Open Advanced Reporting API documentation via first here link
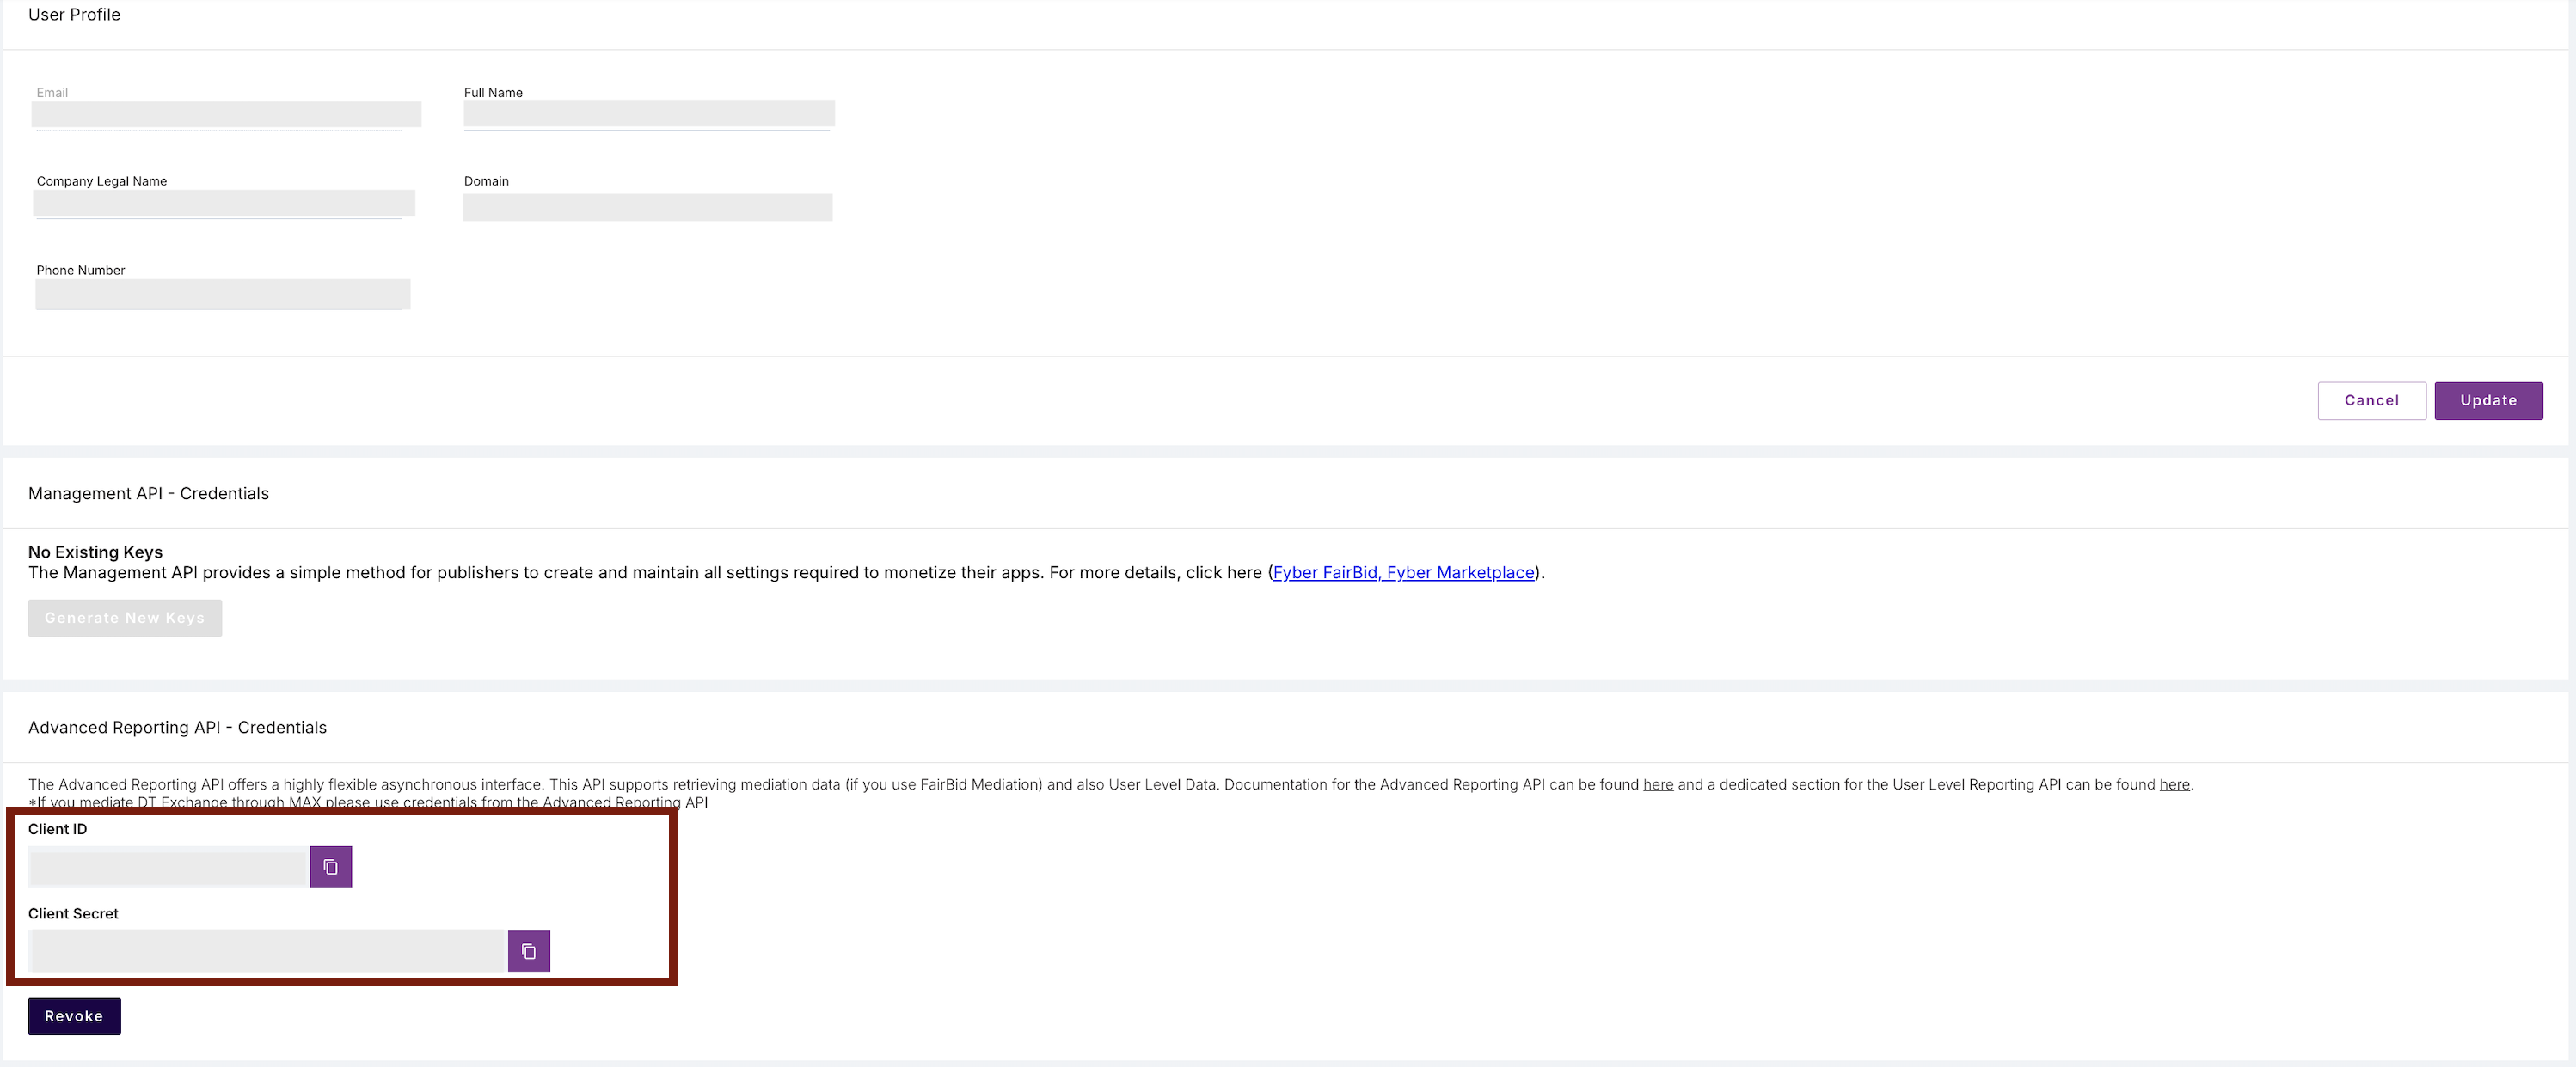 (x=1658, y=784)
